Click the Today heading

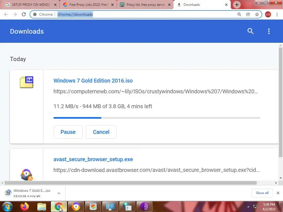[x=18, y=59]
